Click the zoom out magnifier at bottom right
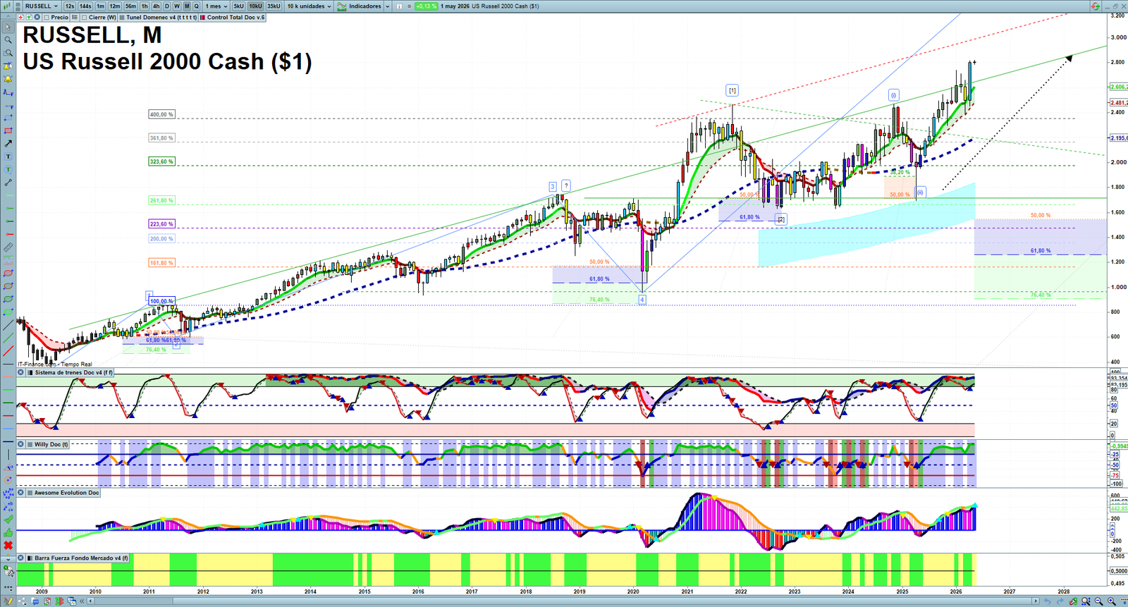Screen dimensions: 1128x607 tap(1098, 601)
